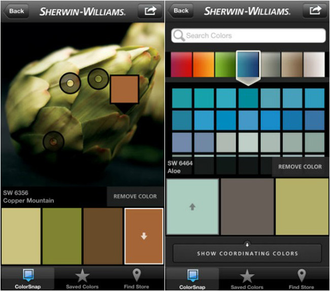Tap the magnifier icon in search bar
This screenshot has width=330, height=291.
coord(179,36)
